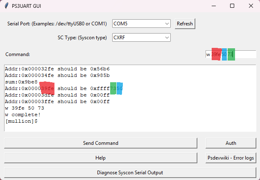Open the Help button
The image size is (260, 180).
[101, 157]
